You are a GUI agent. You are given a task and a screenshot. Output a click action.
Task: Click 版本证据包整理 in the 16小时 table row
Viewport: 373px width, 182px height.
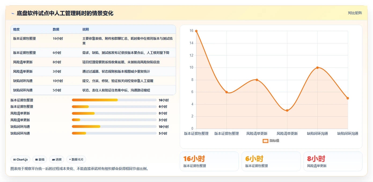[x=24, y=39]
